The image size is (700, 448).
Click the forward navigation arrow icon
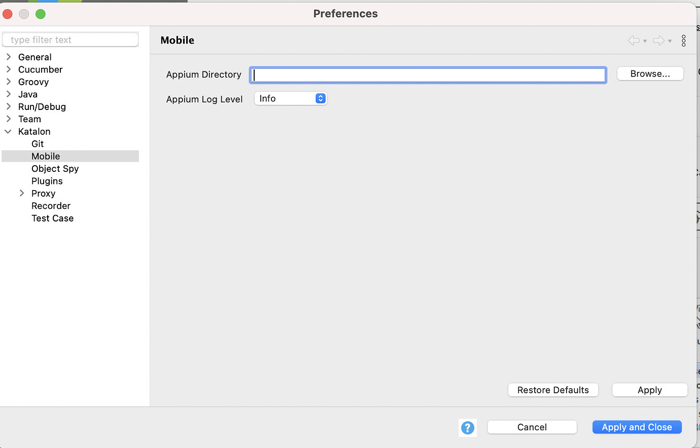tap(658, 41)
